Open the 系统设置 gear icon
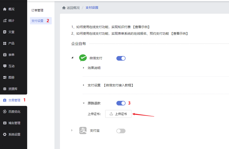Viewport: 229px width, 149px height. click(5, 134)
